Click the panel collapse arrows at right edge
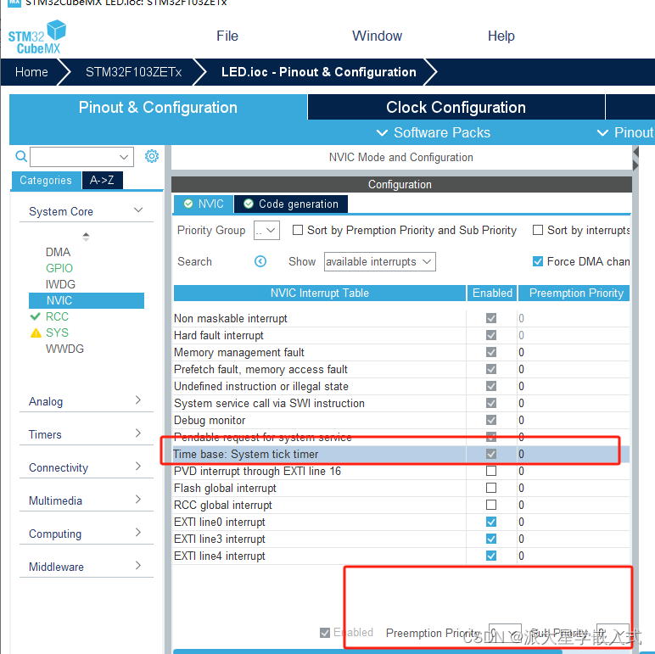Screen dimensions: 655x654 coord(635,159)
